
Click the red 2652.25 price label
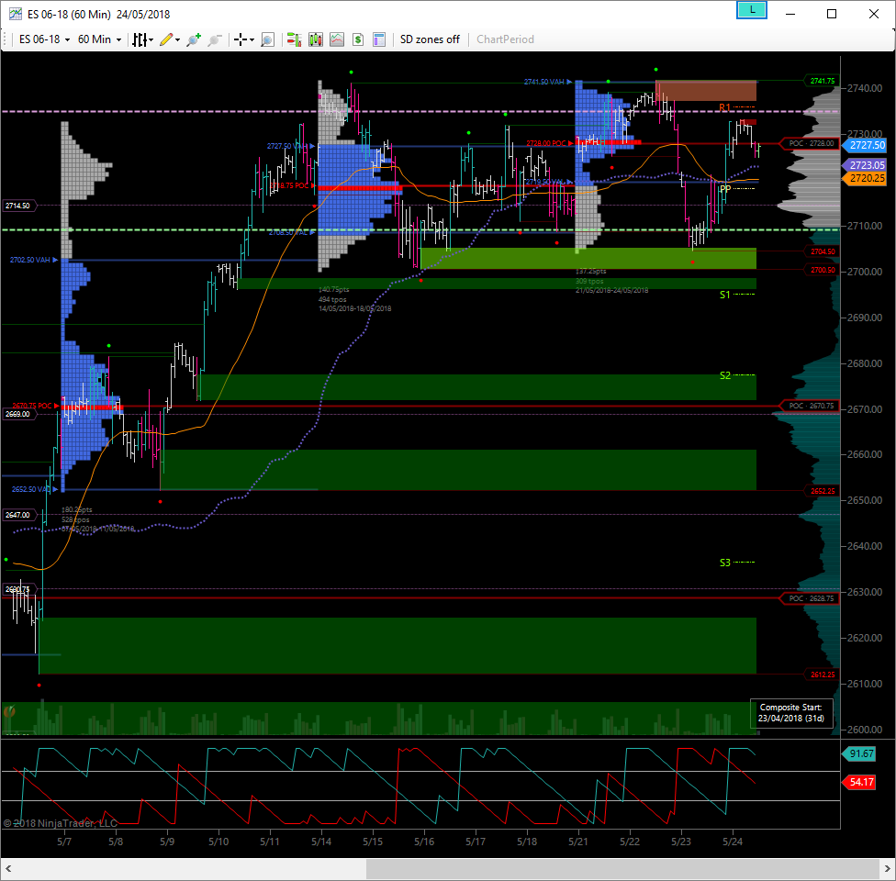[822, 491]
